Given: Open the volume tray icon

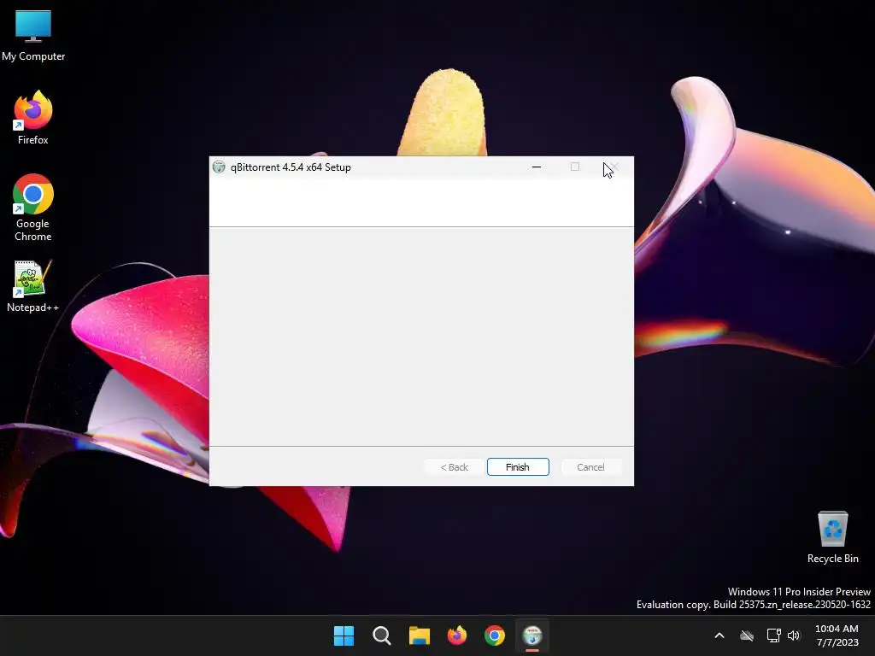Looking at the screenshot, I should [x=794, y=635].
